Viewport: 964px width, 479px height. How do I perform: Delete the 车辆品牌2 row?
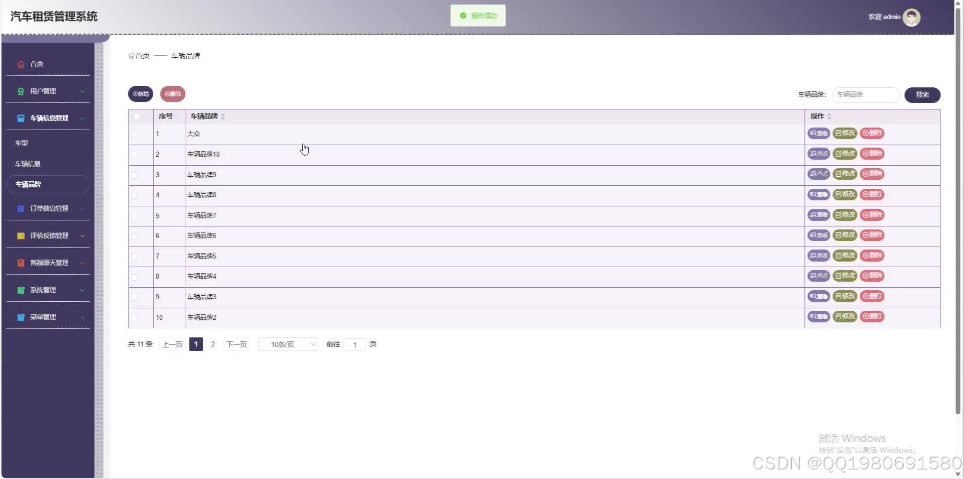872,316
